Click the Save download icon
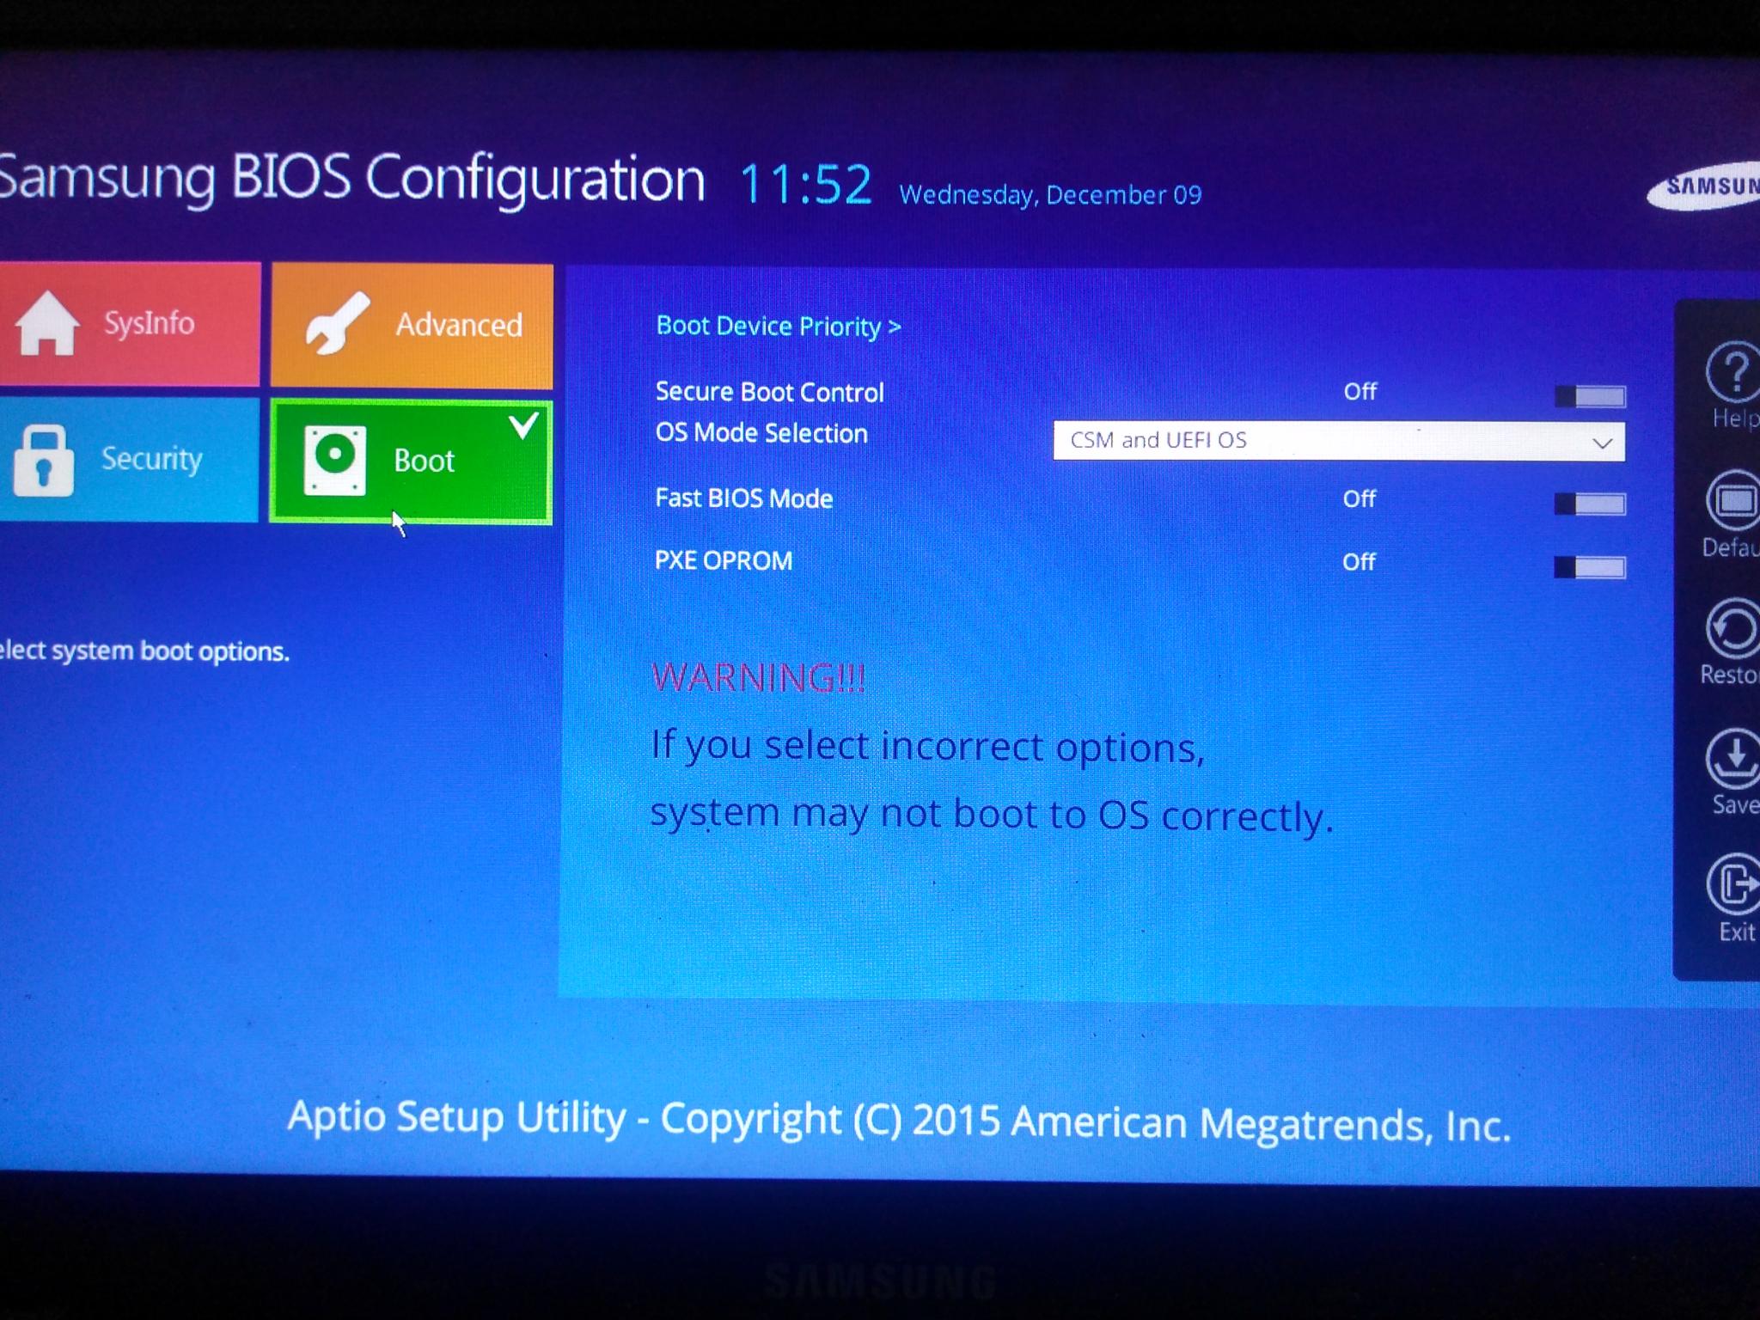 click(x=1732, y=759)
